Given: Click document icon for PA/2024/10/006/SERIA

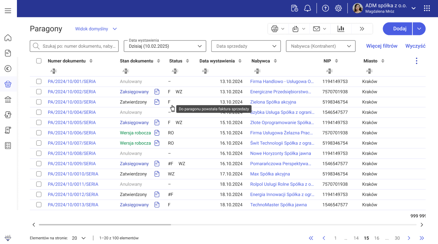Looking at the screenshot, I should 157,133.
